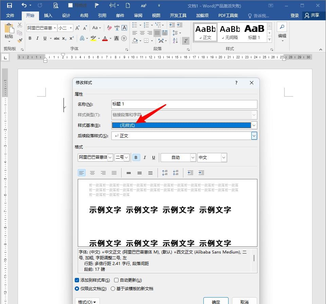Apply underline formatting in the style dialog

coord(153,157)
